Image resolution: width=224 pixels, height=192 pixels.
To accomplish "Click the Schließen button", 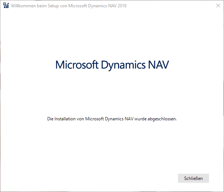I will (193, 178).
